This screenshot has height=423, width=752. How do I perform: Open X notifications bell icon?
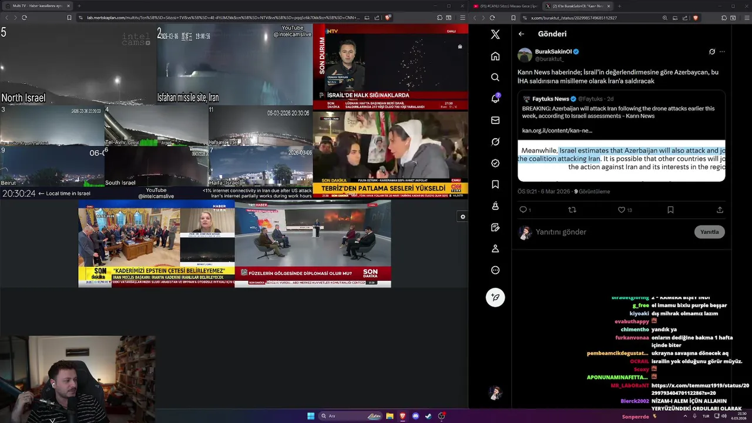[x=495, y=99]
